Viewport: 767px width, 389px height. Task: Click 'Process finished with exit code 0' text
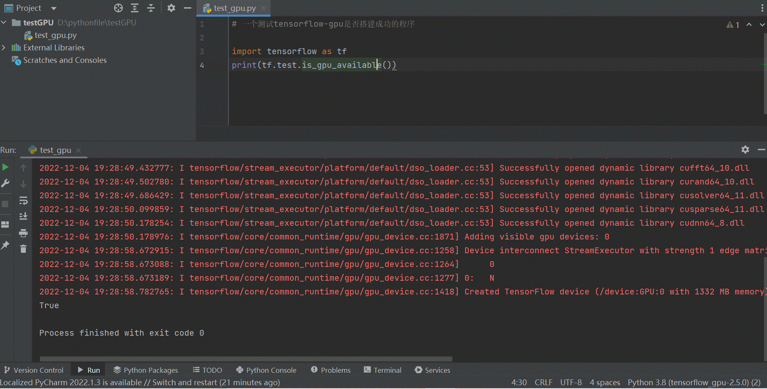(122, 333)
